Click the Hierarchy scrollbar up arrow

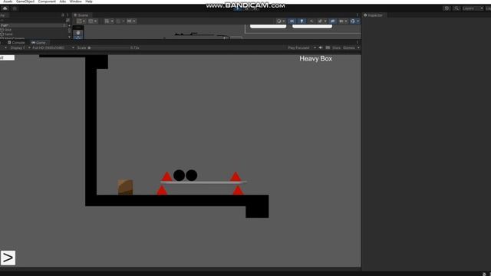(x=70, y=25)
